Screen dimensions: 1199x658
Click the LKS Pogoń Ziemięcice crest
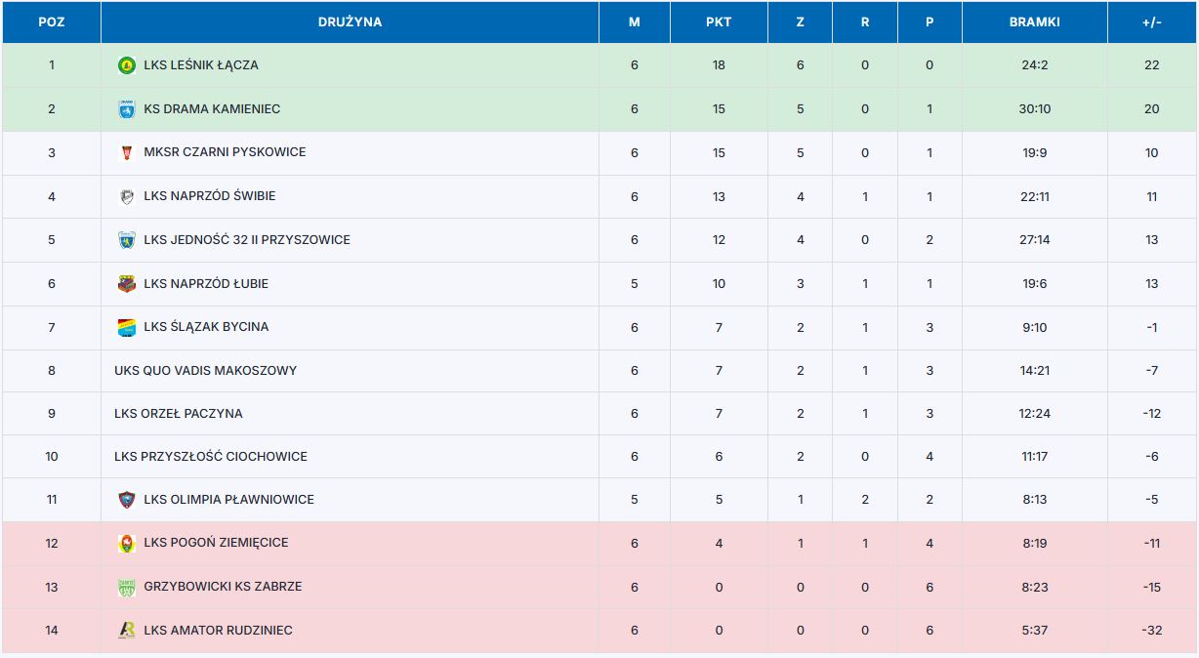pos(126,543)
